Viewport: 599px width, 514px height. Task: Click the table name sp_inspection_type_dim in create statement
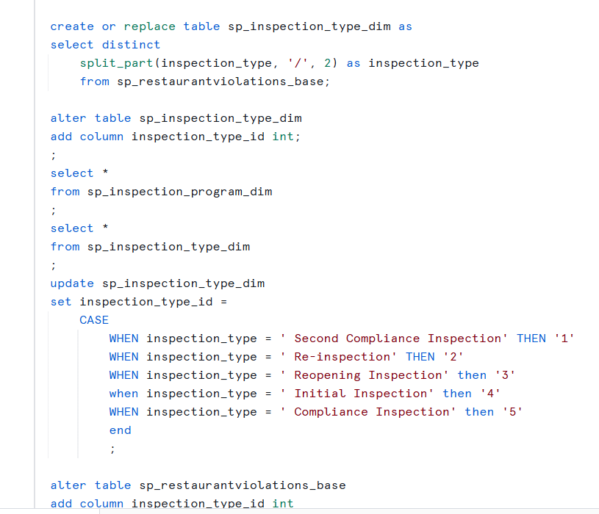pos(309,26)
